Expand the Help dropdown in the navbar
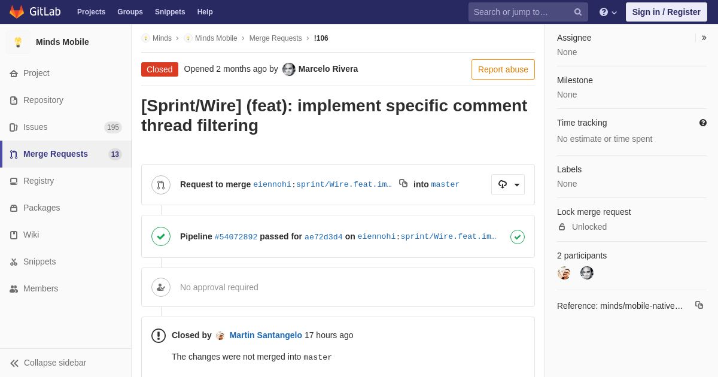Viewport: 718px width, 377px height. tap(608, 12)
